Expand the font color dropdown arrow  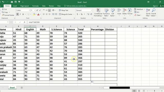click(x=40, y=14)
